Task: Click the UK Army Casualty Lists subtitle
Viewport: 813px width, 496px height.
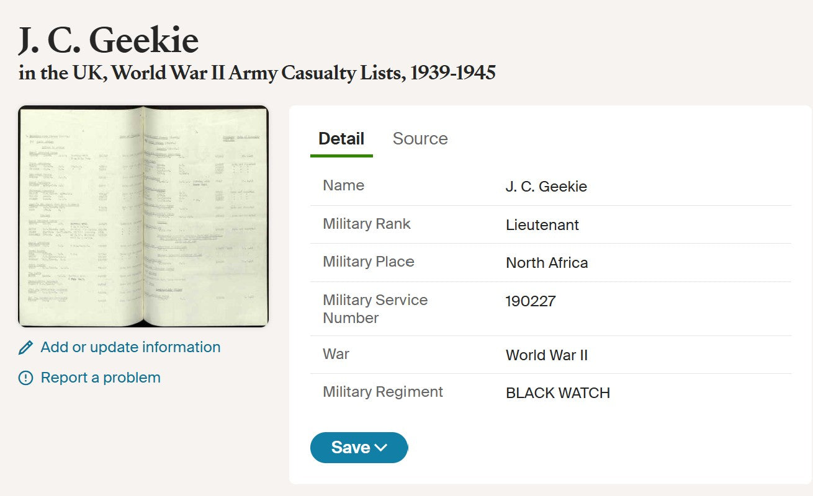Action: [x=257, y=73]
